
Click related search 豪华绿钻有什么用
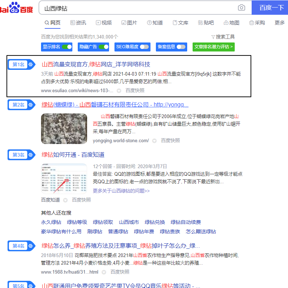point(61,231)
